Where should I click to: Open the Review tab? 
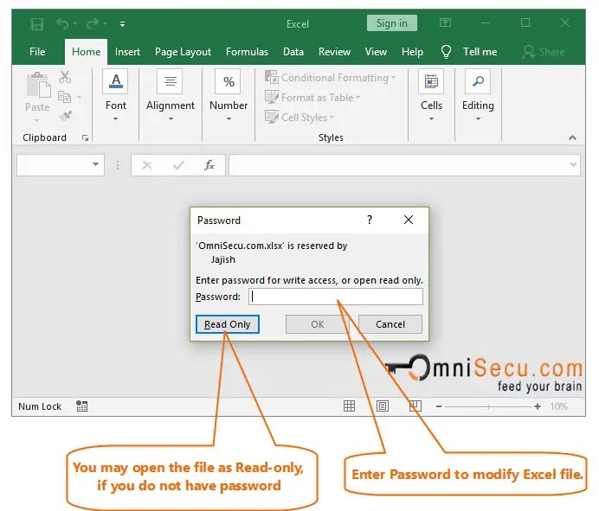(334, 52)
